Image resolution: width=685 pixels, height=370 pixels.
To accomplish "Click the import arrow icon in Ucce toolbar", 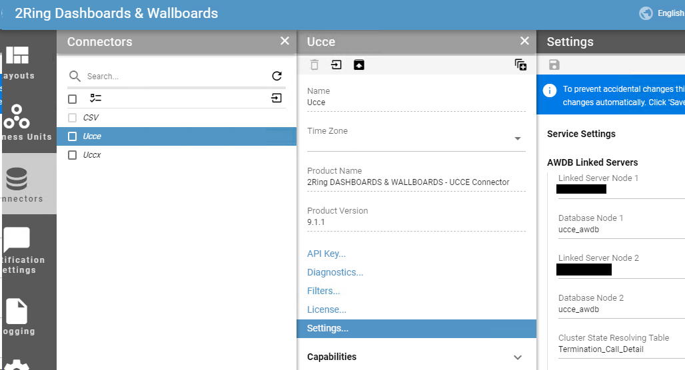I will 336,65.
